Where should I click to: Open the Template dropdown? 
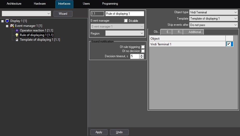(x=213, y=19)
